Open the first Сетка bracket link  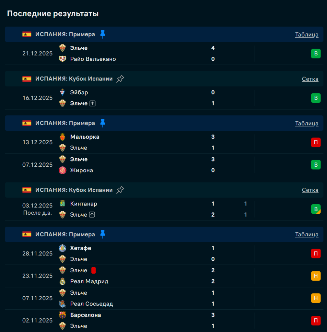point(310,79)
